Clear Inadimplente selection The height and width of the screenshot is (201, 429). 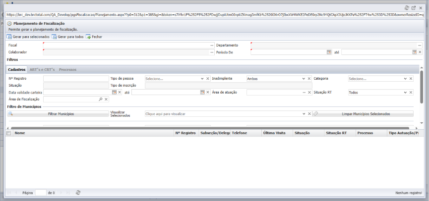coord(309,79)
